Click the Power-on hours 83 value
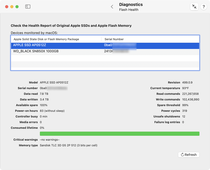 coord(52,111)
